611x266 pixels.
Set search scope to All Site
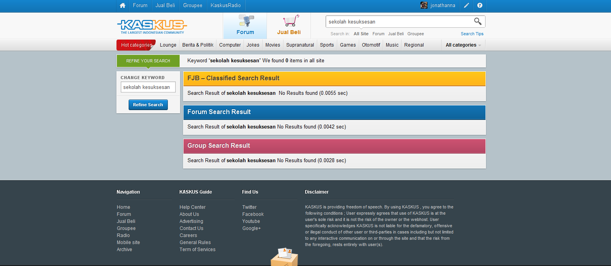pyautogui.click(x=361, y=34)
